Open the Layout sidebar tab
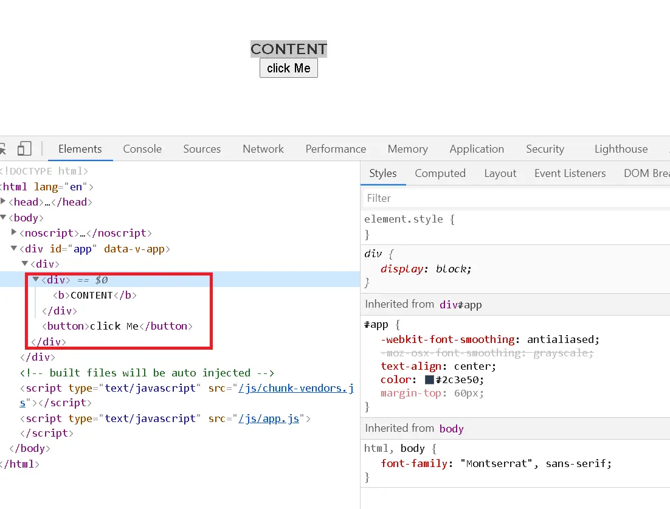This screenshot has height=509, width=670. pos(500,173)
